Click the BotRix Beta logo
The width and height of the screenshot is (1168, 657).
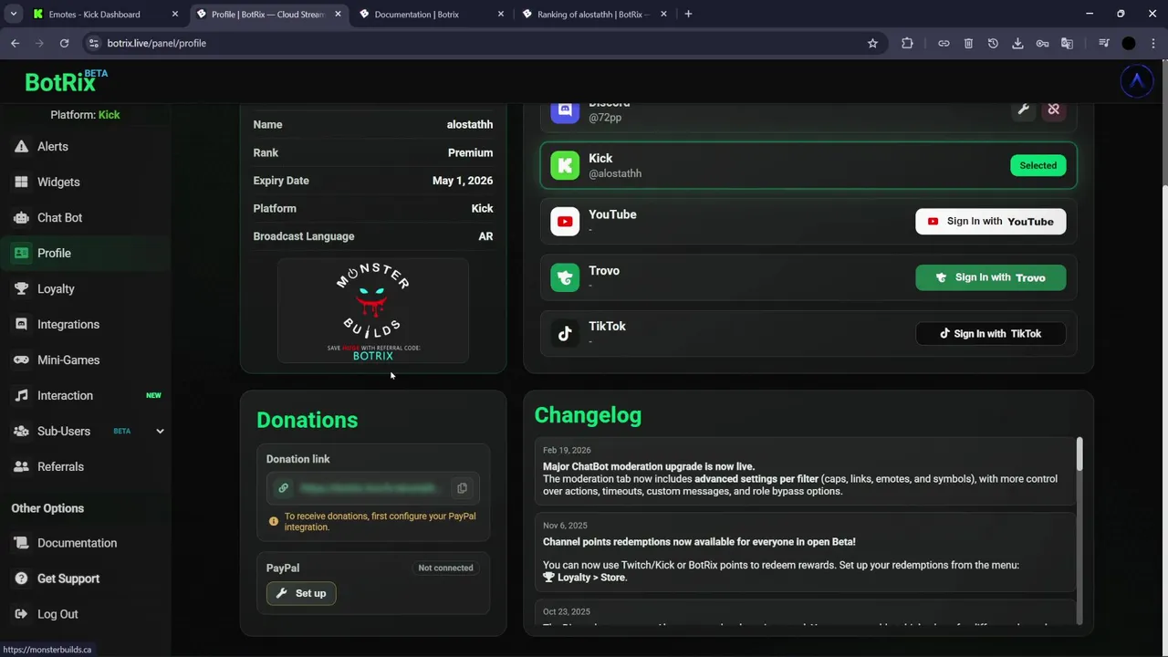pos(66,81)
